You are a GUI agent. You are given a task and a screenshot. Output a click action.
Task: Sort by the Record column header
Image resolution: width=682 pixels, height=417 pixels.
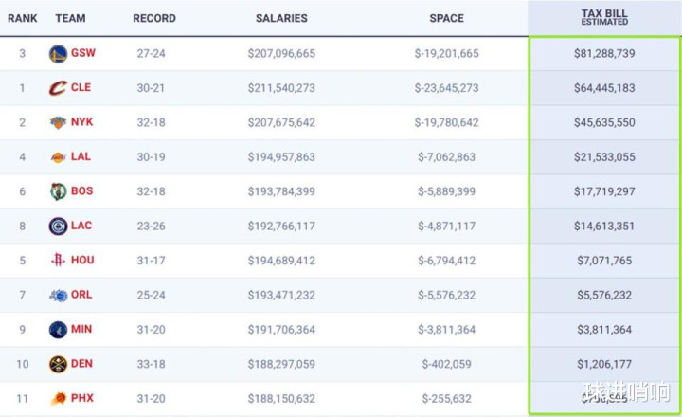(x=154, y=18)
